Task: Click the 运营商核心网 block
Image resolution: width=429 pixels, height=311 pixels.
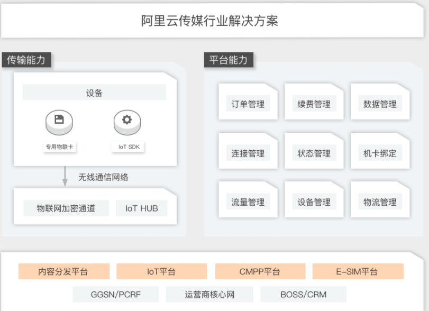Action: (x=209, y=294)
